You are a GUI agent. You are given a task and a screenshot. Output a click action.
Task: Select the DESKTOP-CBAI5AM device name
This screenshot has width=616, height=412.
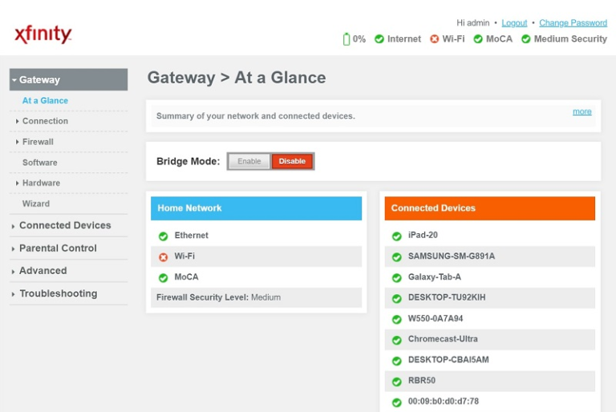pyautogui.click(x=448, y=360)
